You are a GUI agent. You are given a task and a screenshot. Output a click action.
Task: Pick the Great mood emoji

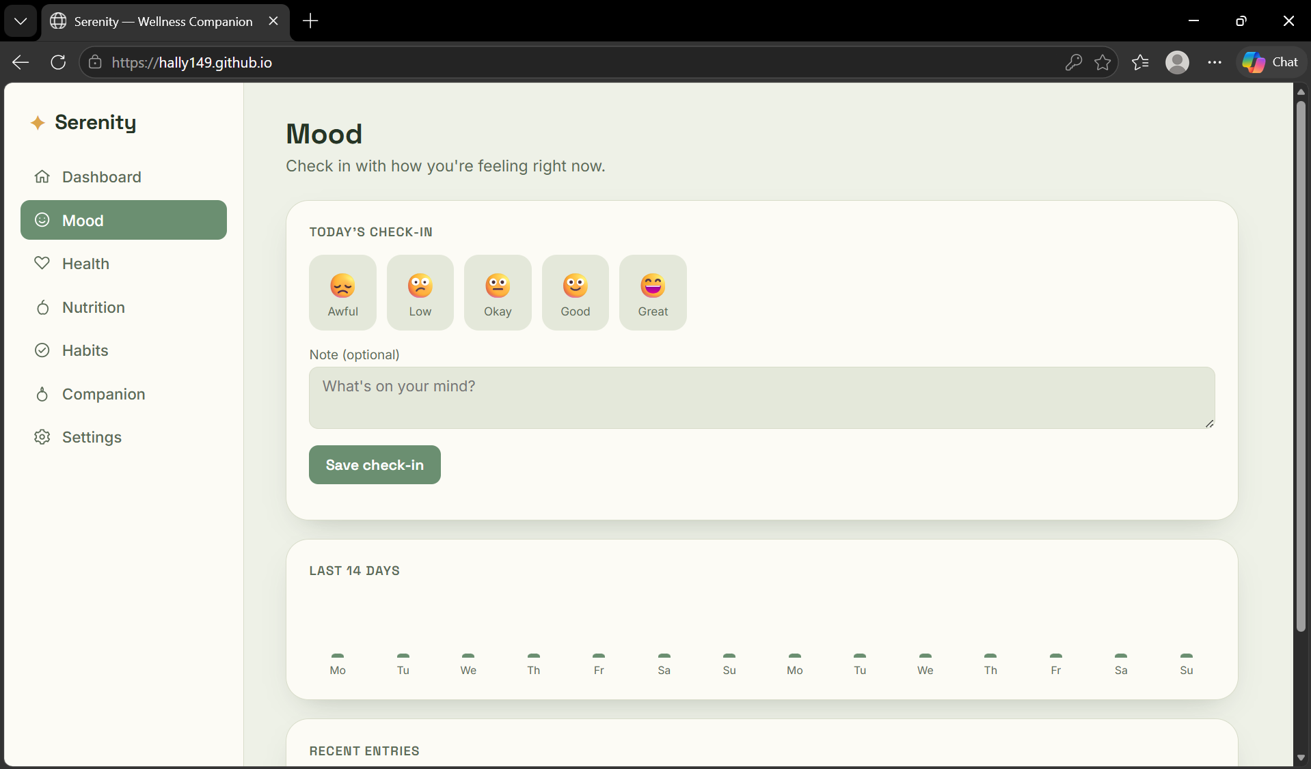point(653,293)
